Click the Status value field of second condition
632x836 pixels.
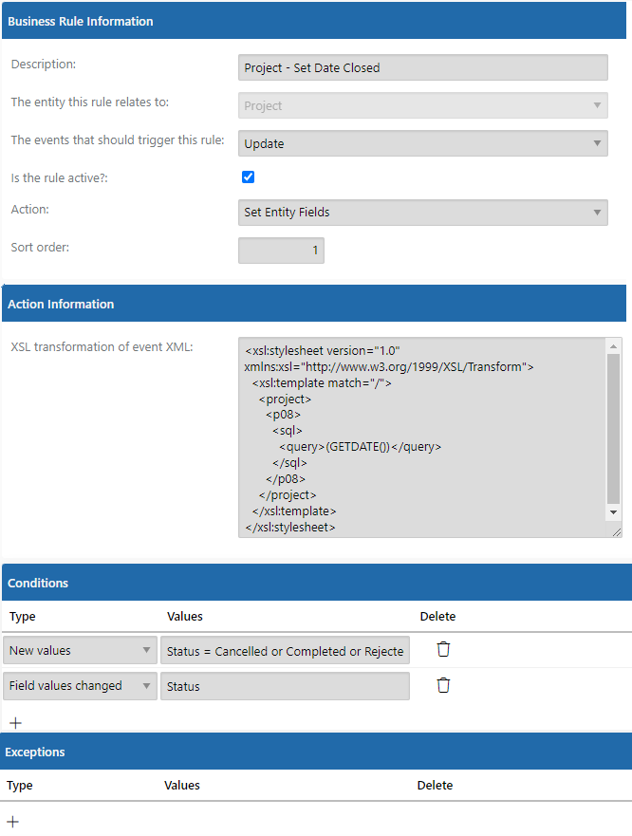[285, 686]
